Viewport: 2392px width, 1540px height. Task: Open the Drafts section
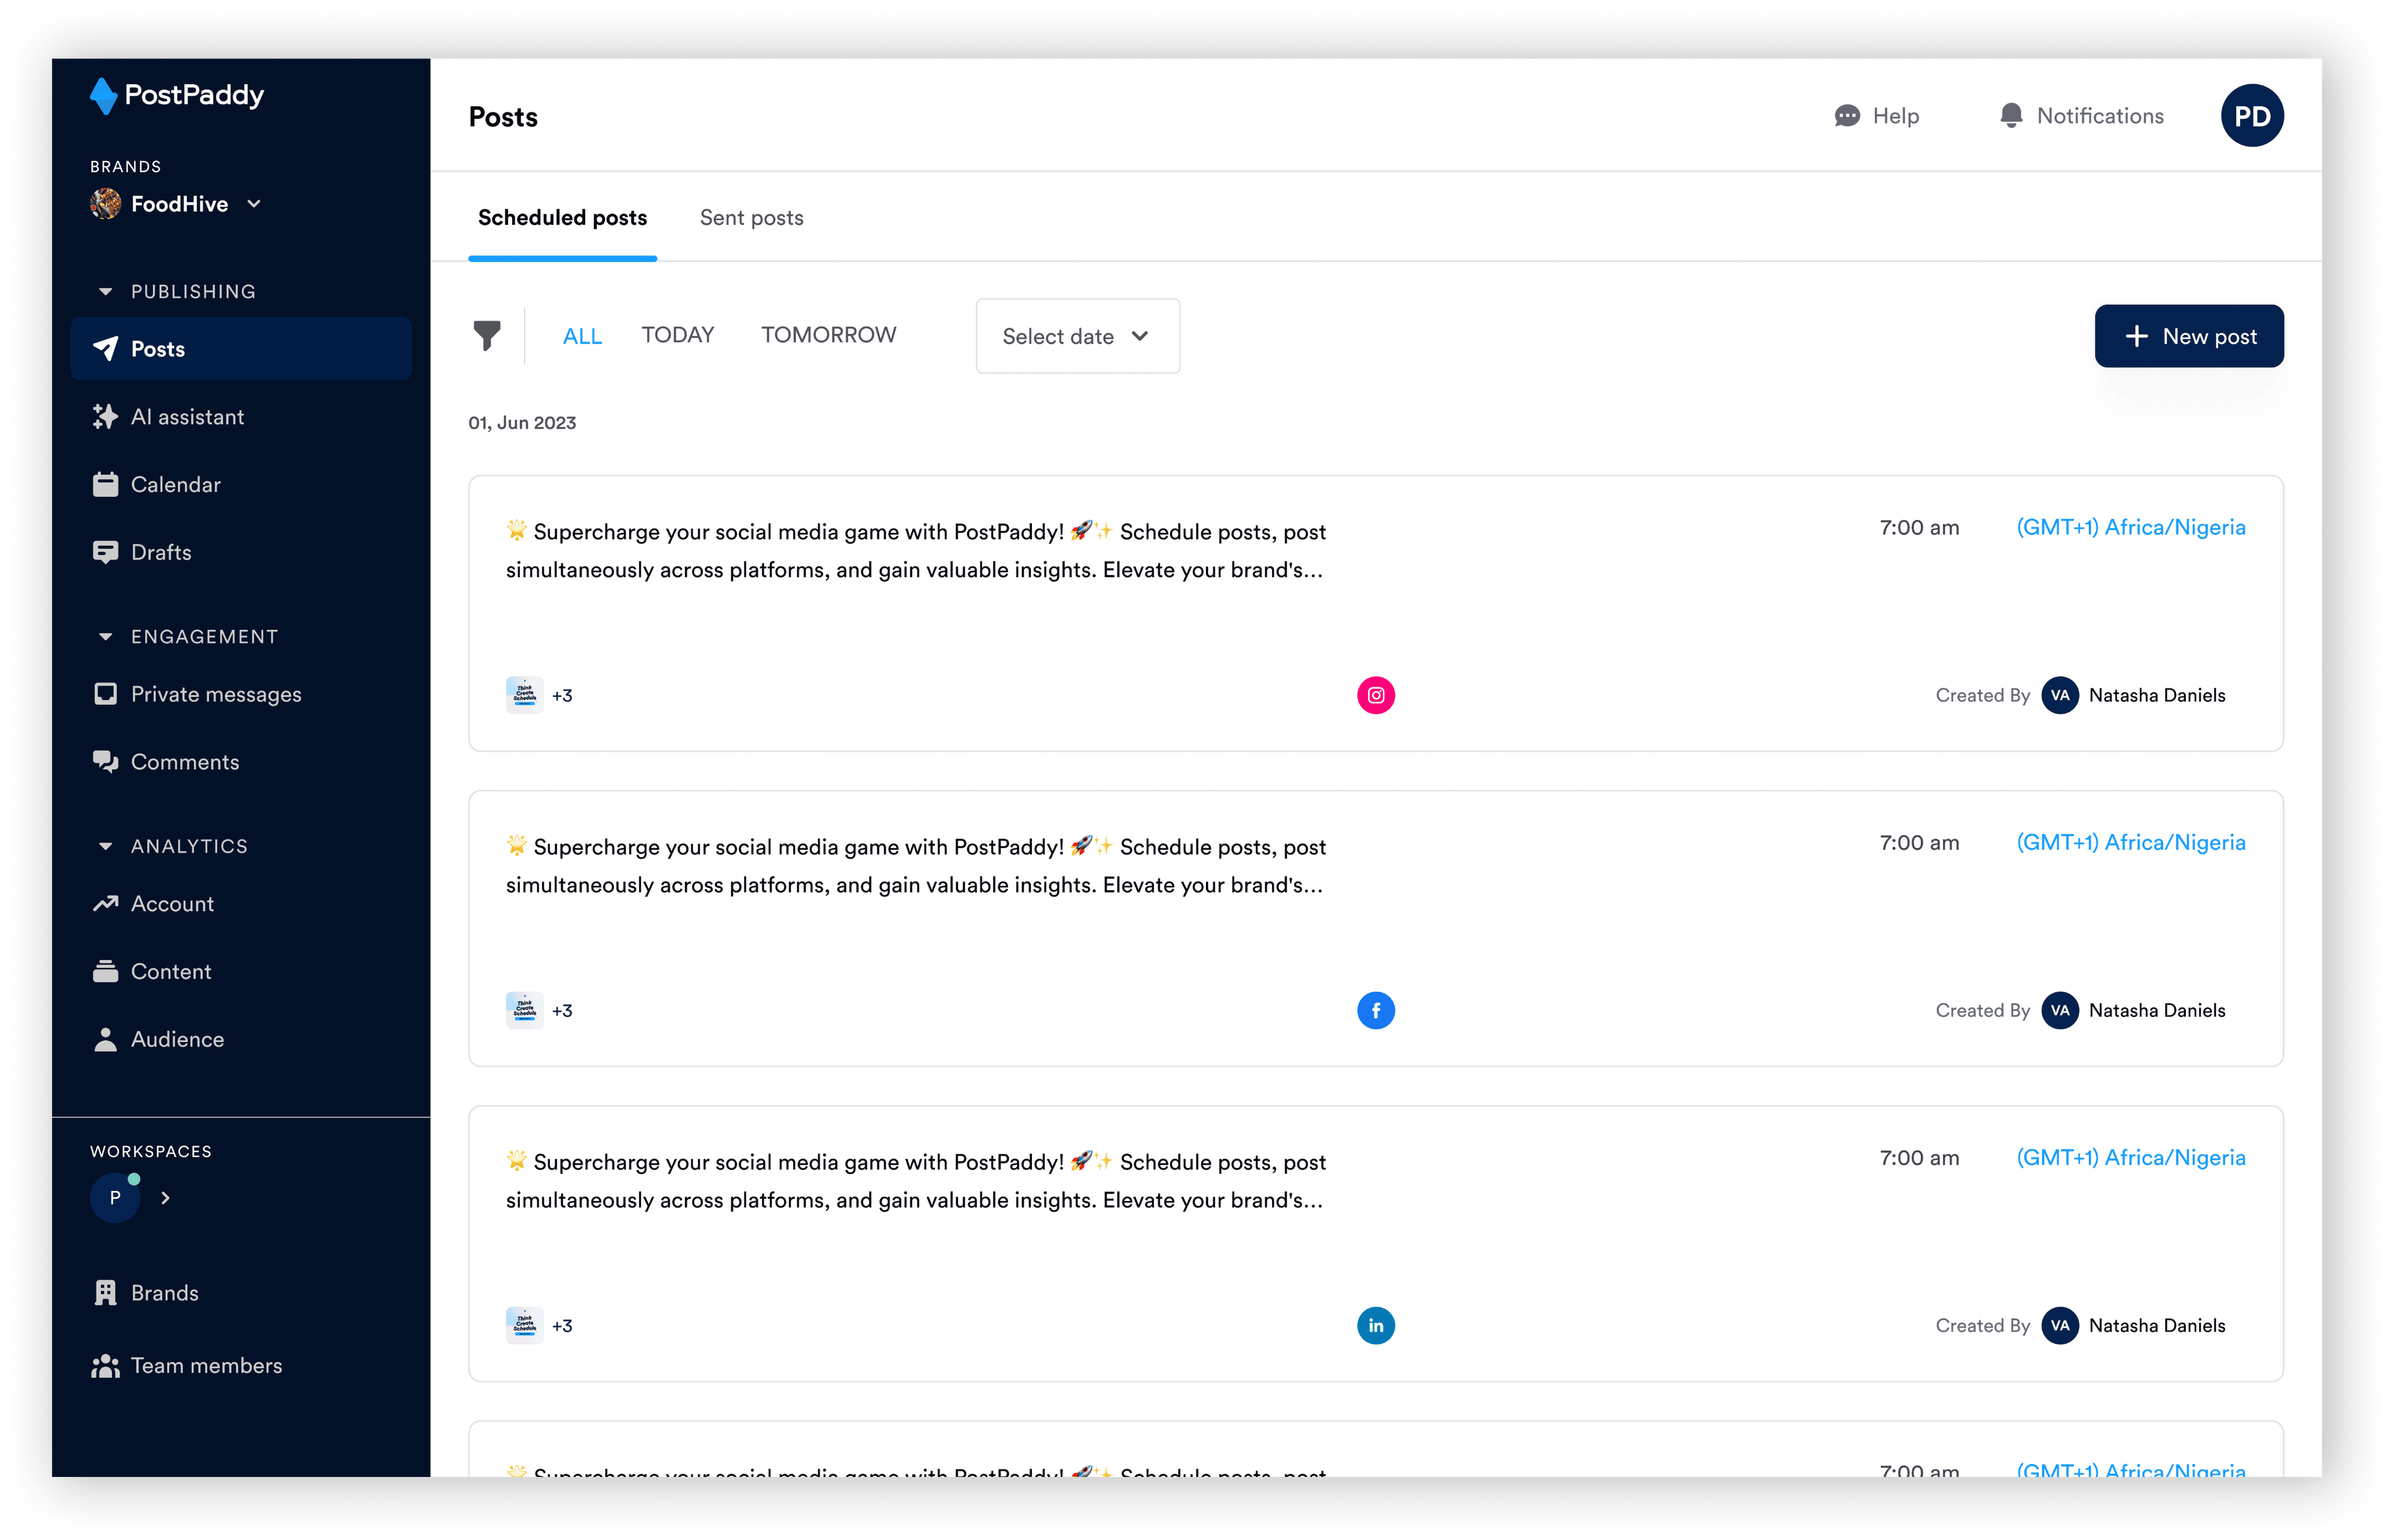tap(160, 552)
